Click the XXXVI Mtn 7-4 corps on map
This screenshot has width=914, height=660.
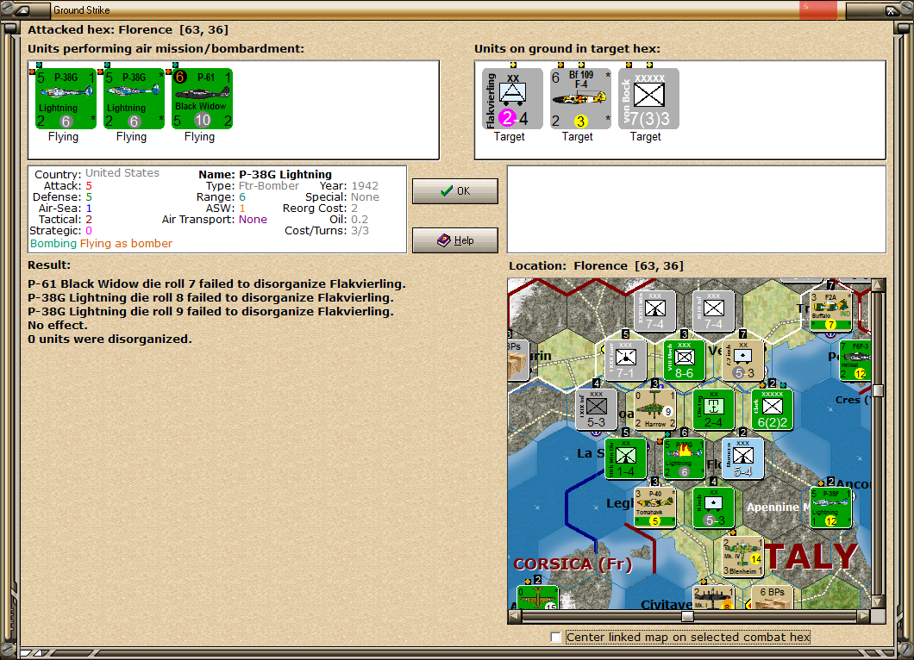coord(654,311)
